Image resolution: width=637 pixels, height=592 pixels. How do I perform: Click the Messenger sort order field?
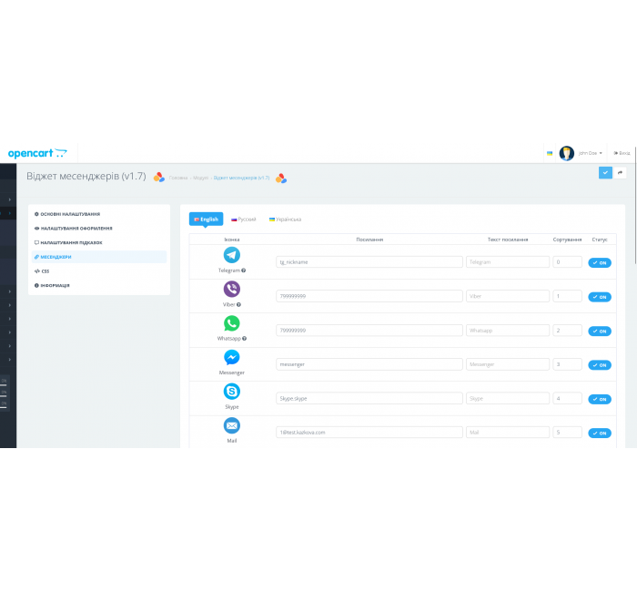tap(567, 364)
